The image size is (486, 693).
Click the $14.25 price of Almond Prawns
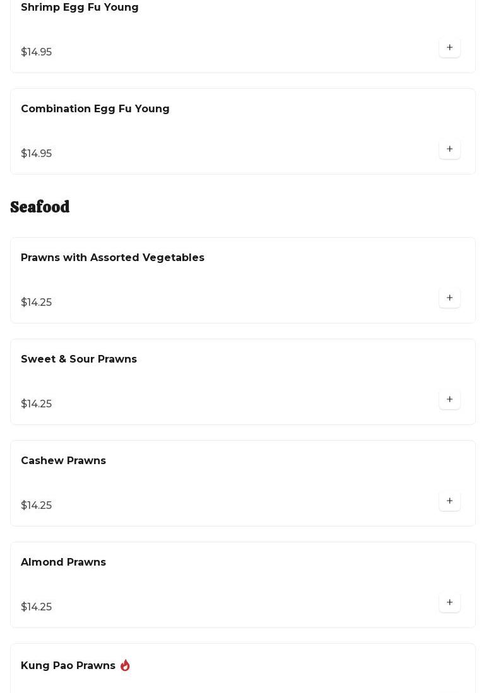(37, 607)
